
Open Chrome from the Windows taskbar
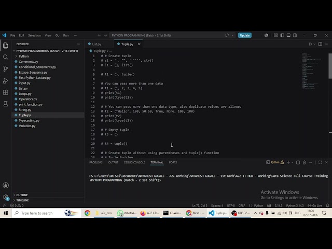(x=87, y=213)
